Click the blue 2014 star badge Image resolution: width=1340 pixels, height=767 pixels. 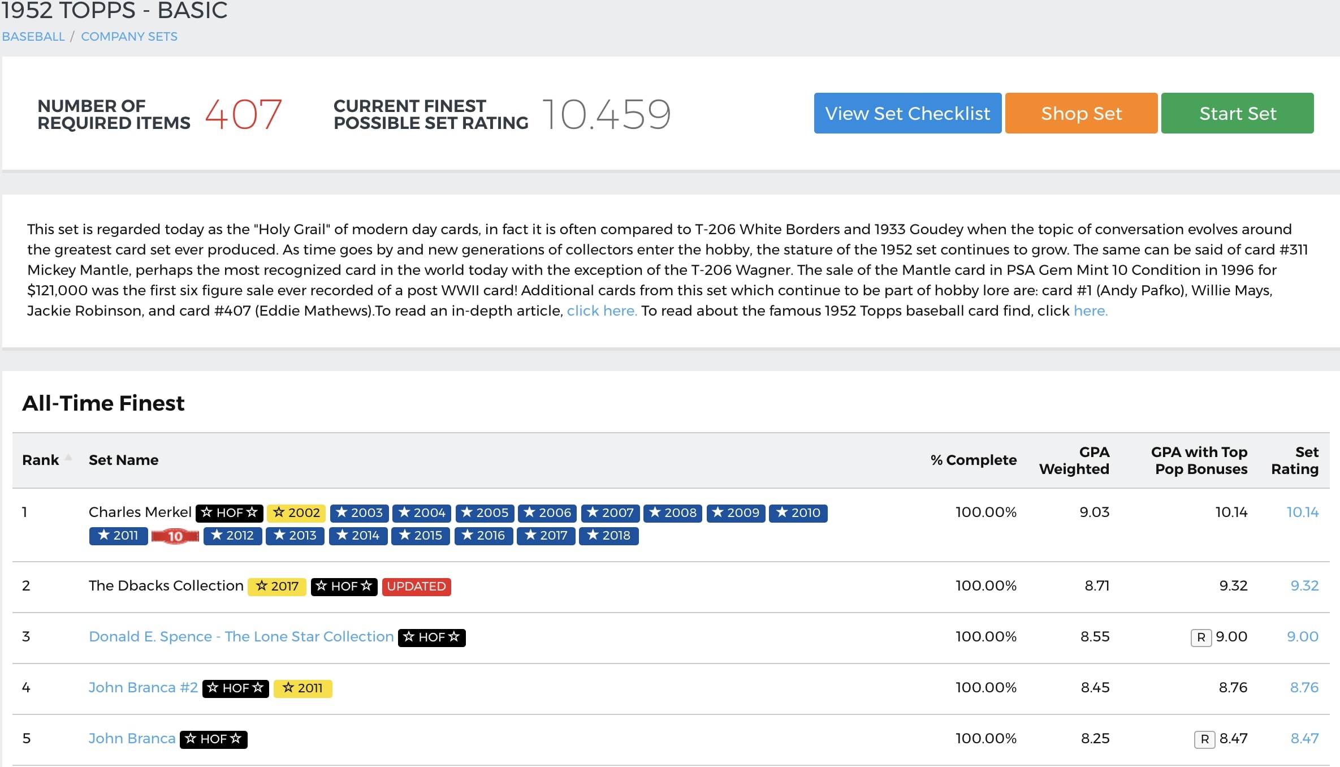pyautogui.click(x=358, y=536)
